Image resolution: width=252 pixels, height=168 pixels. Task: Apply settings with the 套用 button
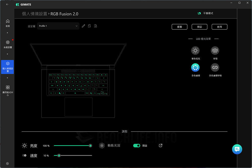[219, 27]
